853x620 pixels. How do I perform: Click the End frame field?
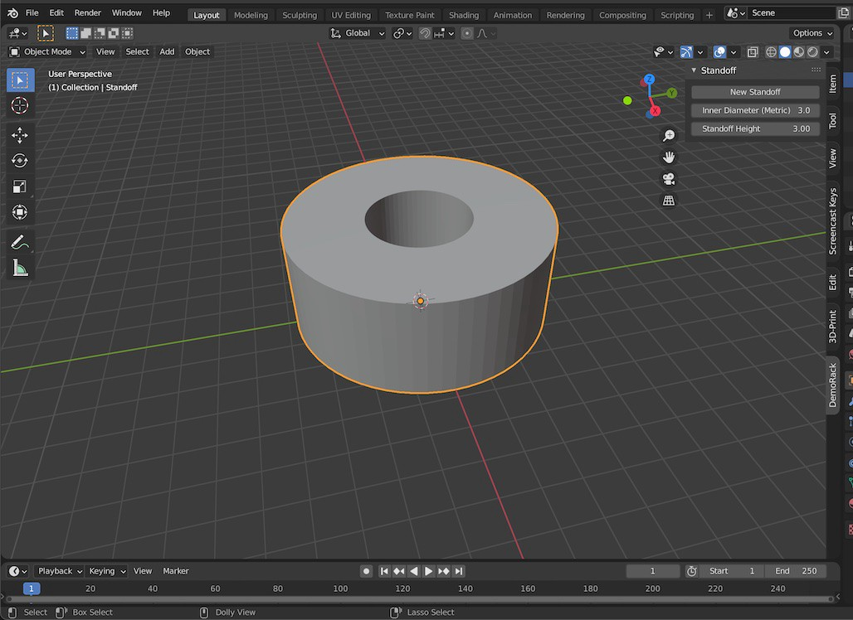[x=796, y=571]
